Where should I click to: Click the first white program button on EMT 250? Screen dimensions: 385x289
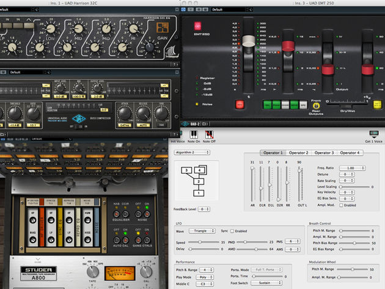(285, 105)
